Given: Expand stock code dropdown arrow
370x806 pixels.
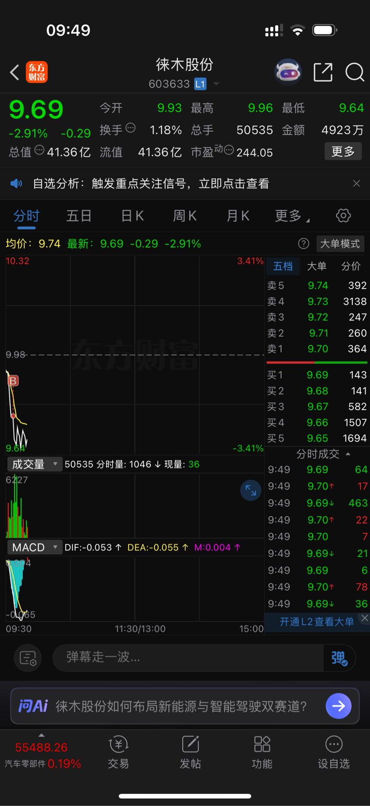Looking at the screenshot, I should coord(216,84).
